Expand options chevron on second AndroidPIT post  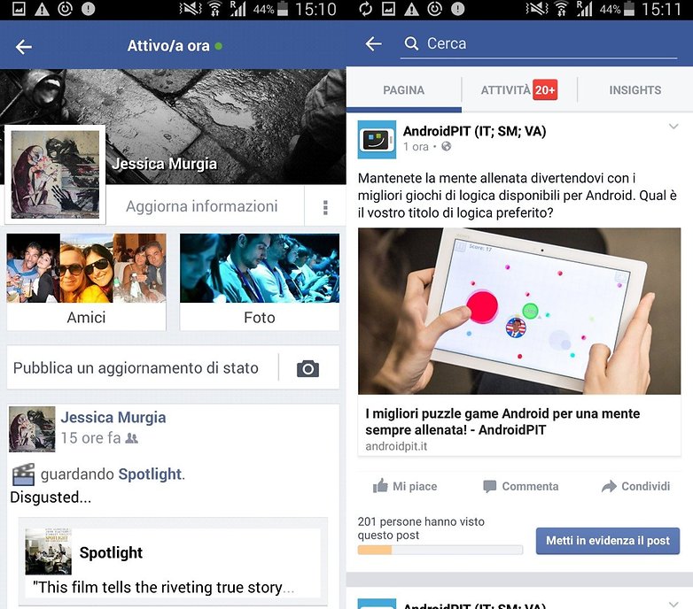point(674,605)
